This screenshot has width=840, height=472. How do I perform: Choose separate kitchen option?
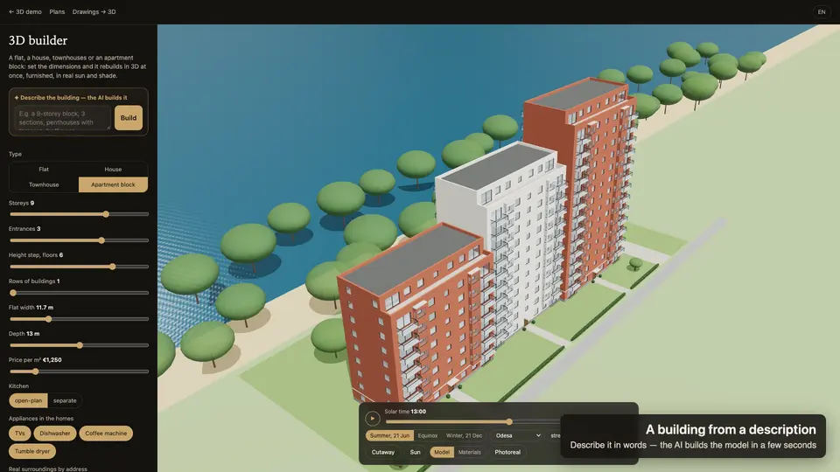coord(65,400)
